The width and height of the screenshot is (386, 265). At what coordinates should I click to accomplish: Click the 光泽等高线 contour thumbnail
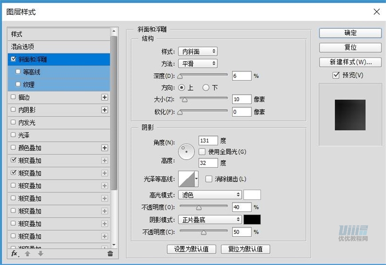(x=186, y=179)
